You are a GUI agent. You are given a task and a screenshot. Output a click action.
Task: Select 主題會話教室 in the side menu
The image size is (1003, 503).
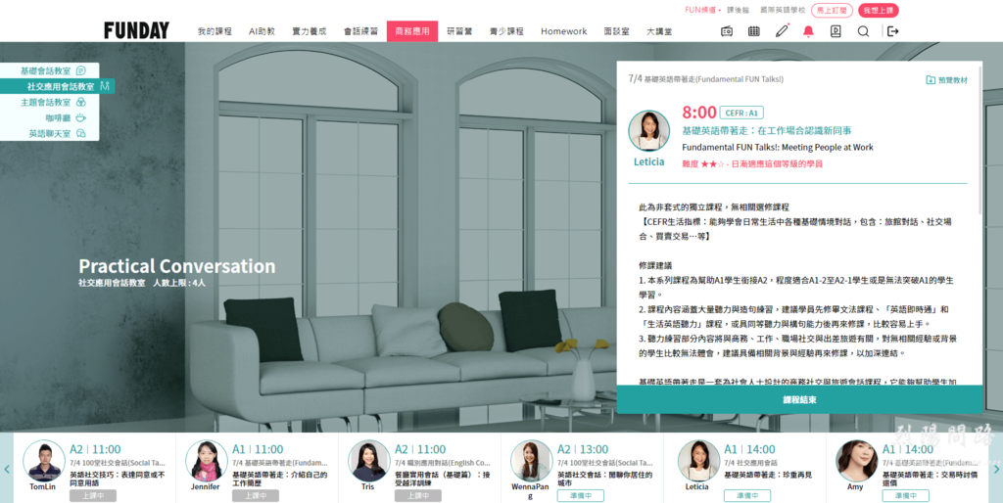pyautogui.click(x=51, y=102)
